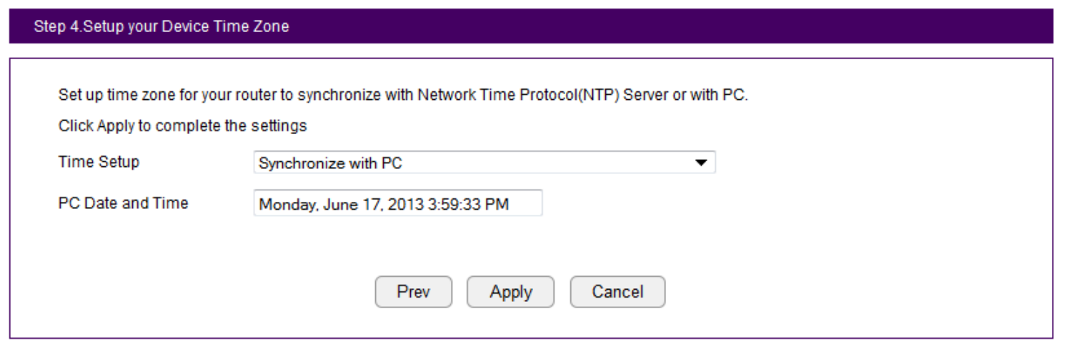Click the black arrow on Time Setup combo box

tap(701, 163)
